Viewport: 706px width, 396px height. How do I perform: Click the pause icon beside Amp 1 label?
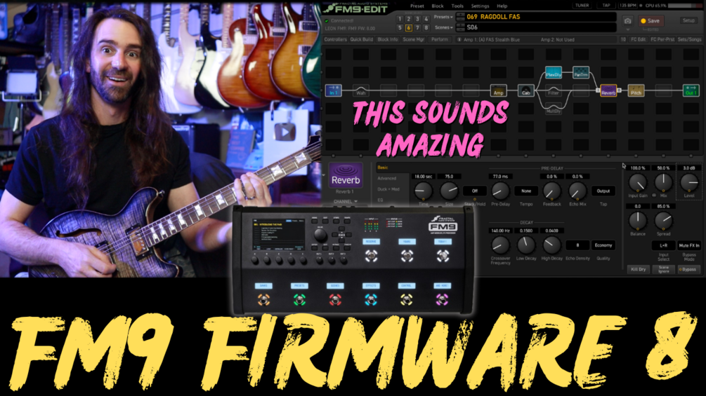[459, 39]
